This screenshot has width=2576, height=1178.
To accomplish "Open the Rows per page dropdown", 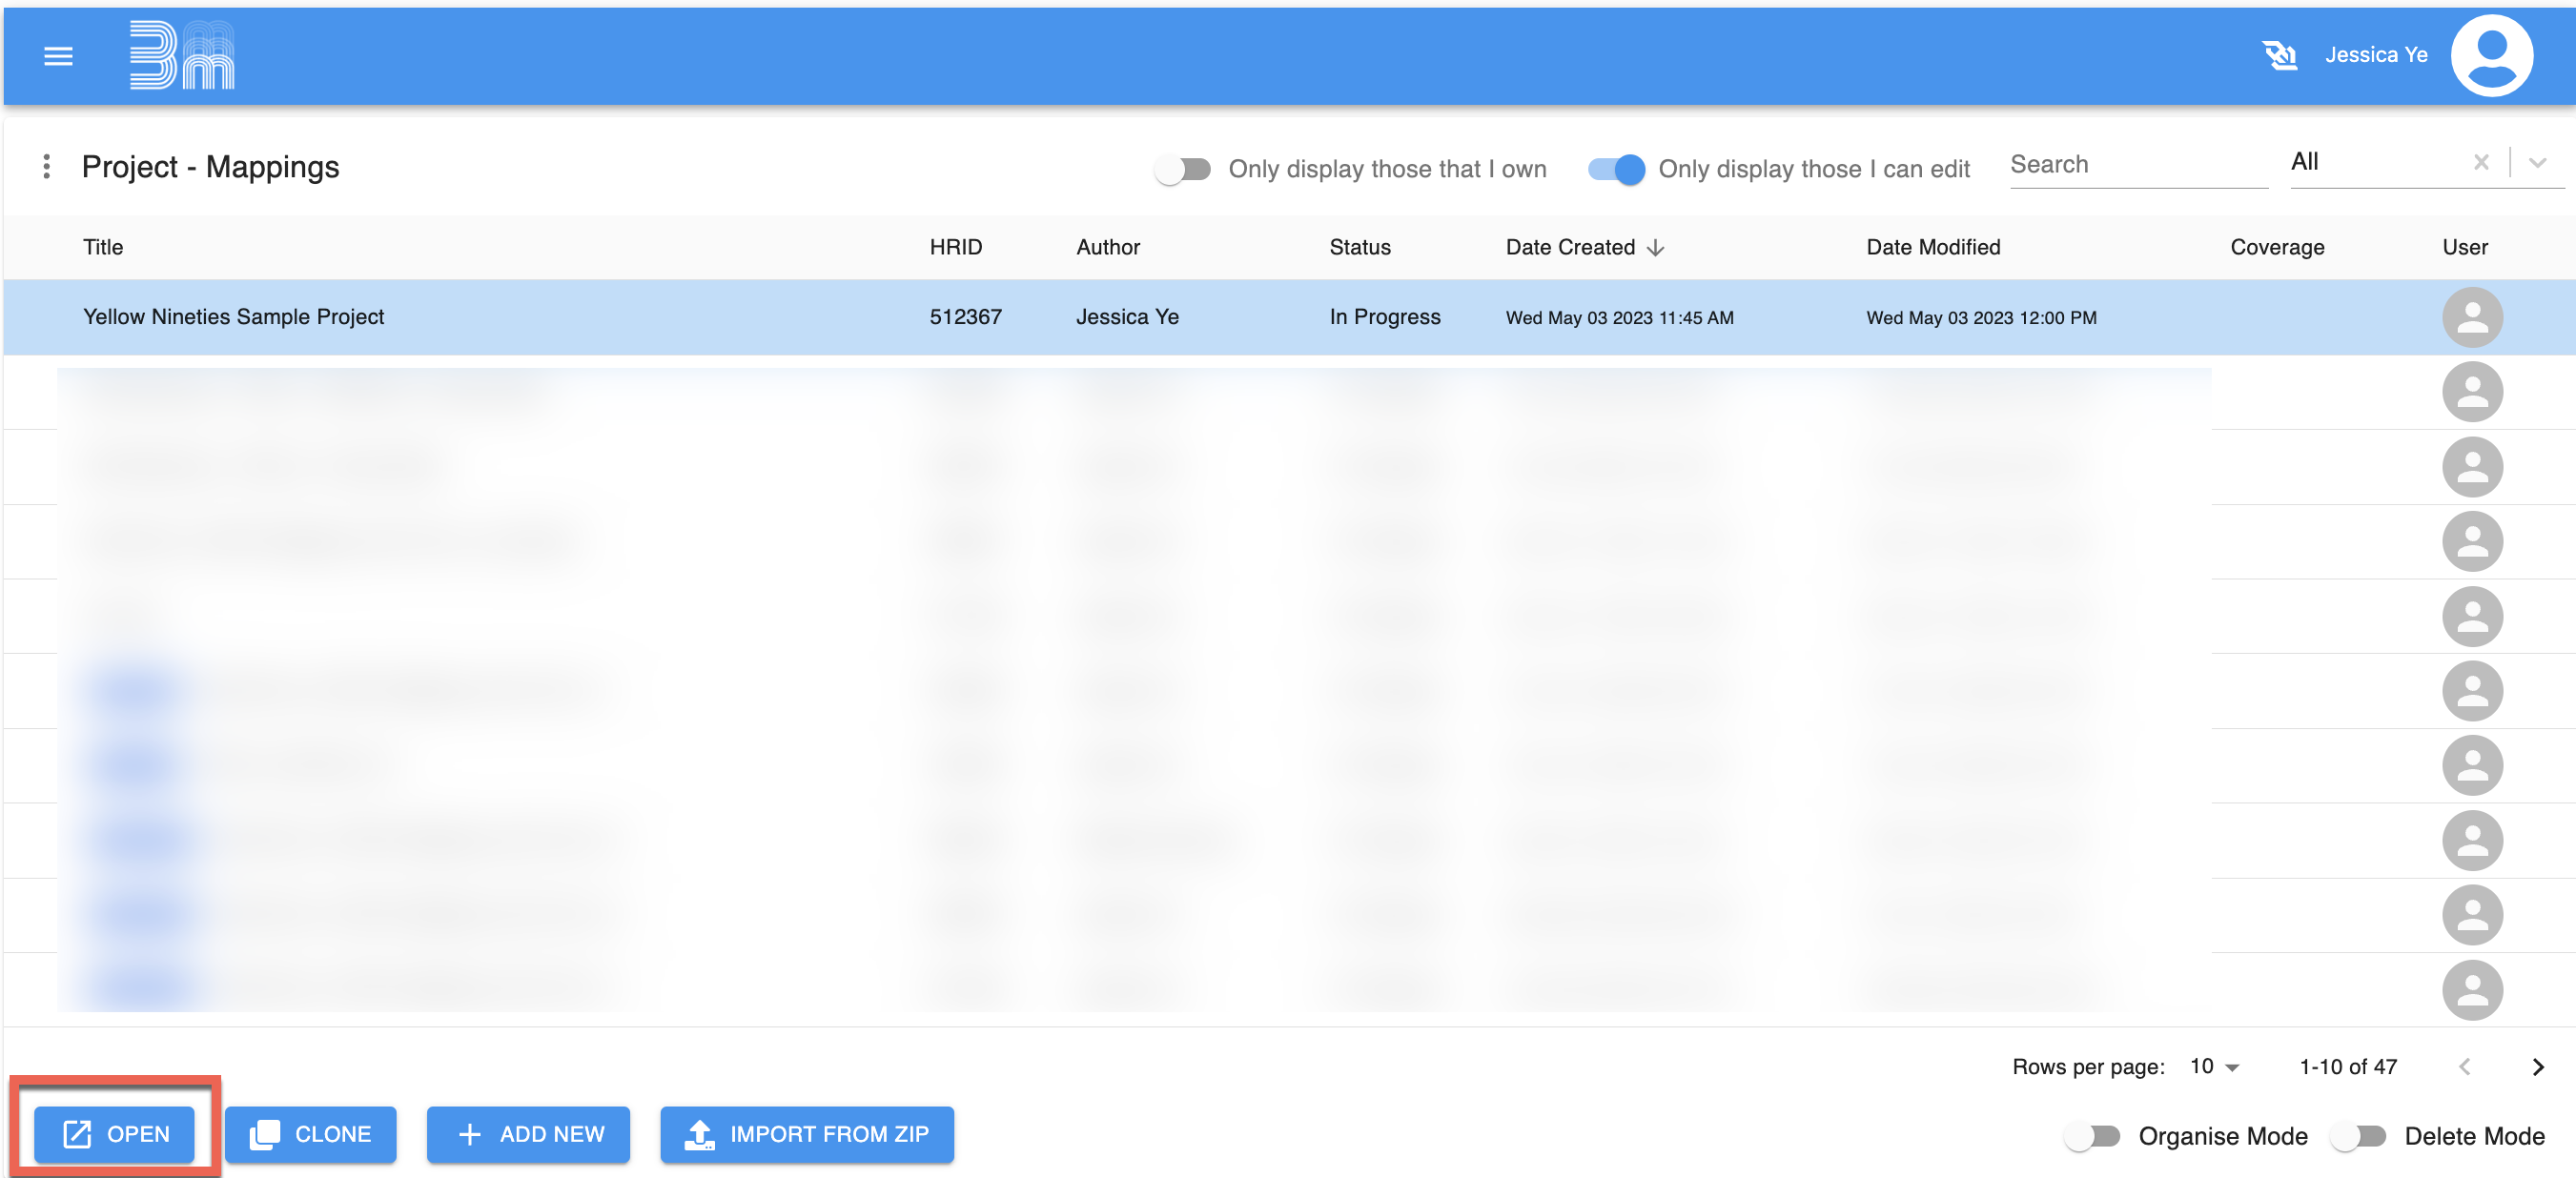I will [x=2214, y=1067].
